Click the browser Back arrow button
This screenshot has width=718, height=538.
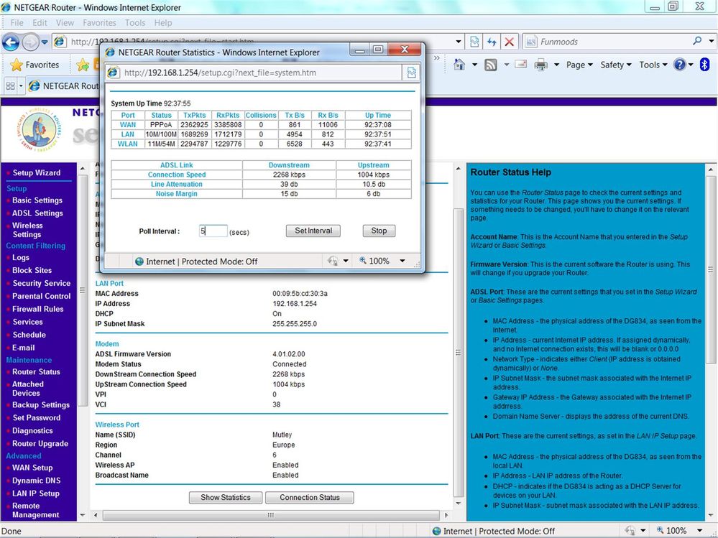(11, 42)
